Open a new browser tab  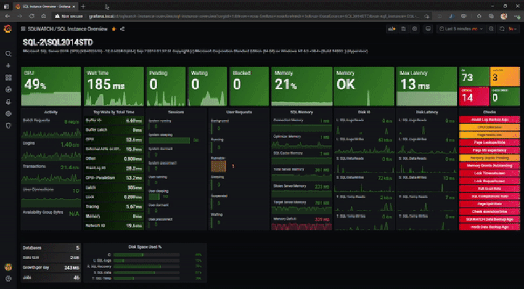point(83,6)
